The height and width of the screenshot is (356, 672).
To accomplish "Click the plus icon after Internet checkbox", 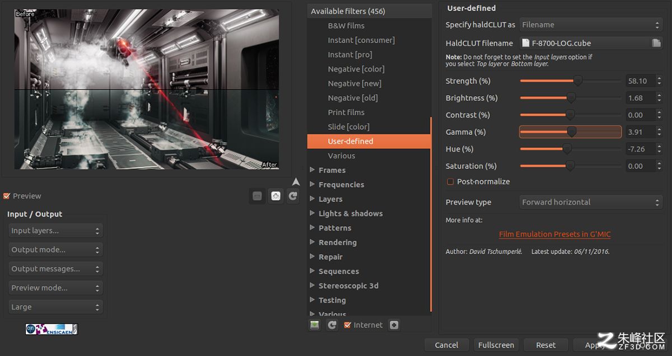I will pos(394,325).
